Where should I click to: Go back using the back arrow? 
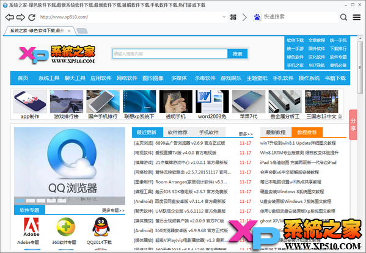pos(10,17)
